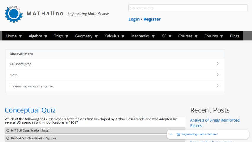This screenshot has height=142, width=252.
Task: Expand the Home menu dropdown arrow
Action: [x=20, y=36]
